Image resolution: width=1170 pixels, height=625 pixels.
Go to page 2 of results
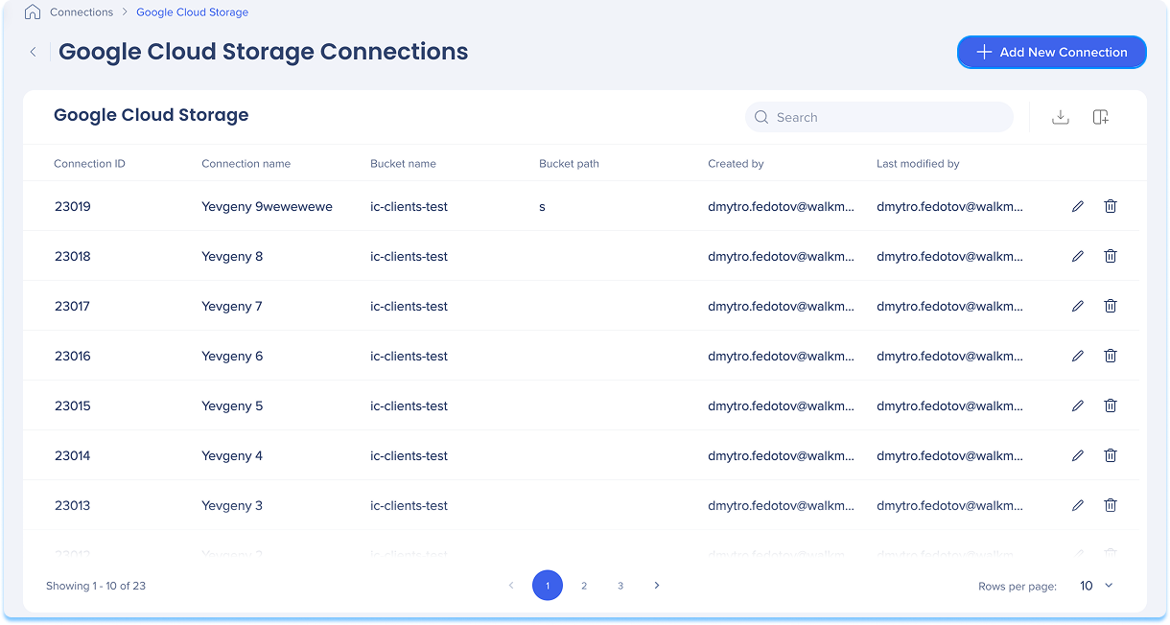pos(584,585)
